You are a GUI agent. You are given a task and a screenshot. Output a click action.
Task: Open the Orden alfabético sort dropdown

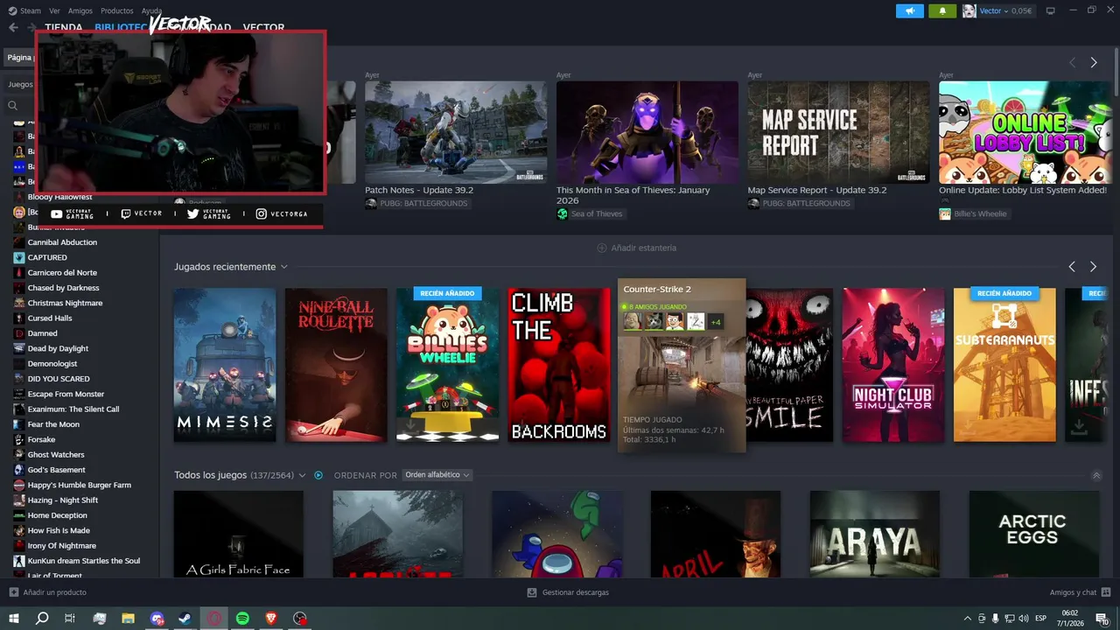click(437, 475)
